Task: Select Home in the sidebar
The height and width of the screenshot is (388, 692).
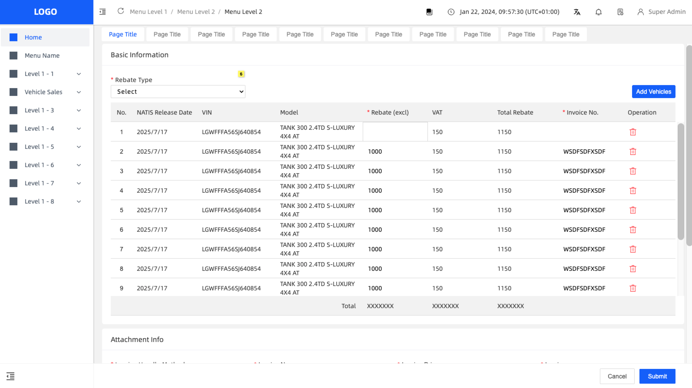Action: coord(33,37)
